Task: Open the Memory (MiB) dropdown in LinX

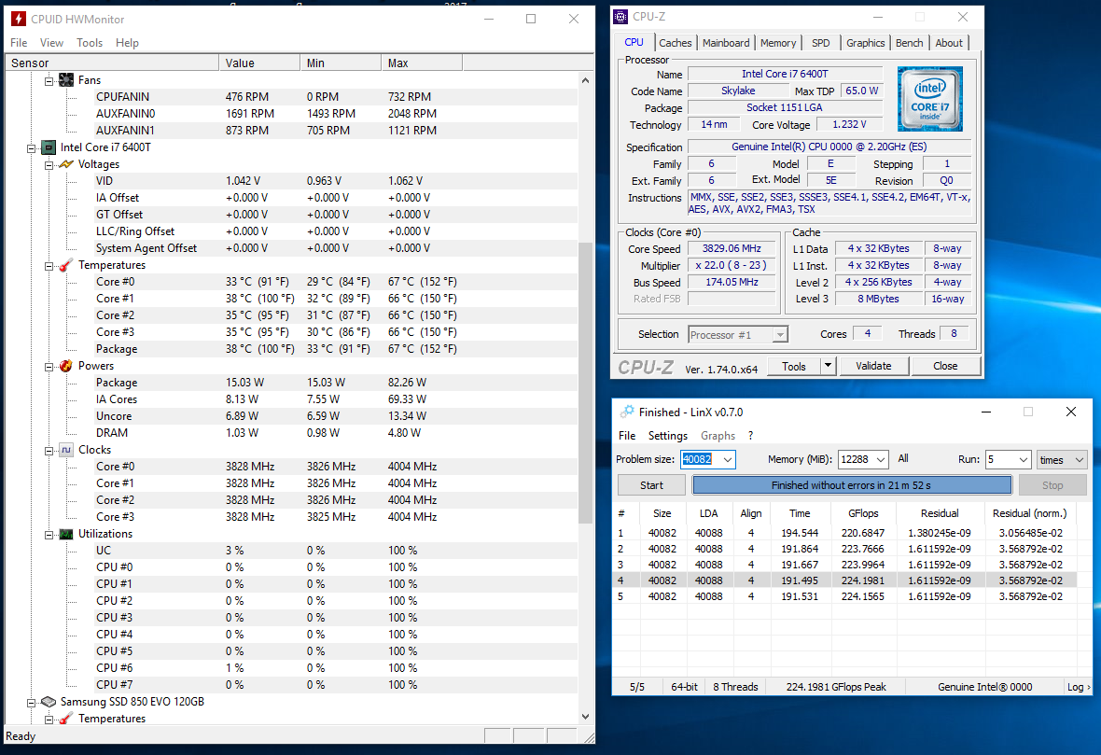Action: 881,459
